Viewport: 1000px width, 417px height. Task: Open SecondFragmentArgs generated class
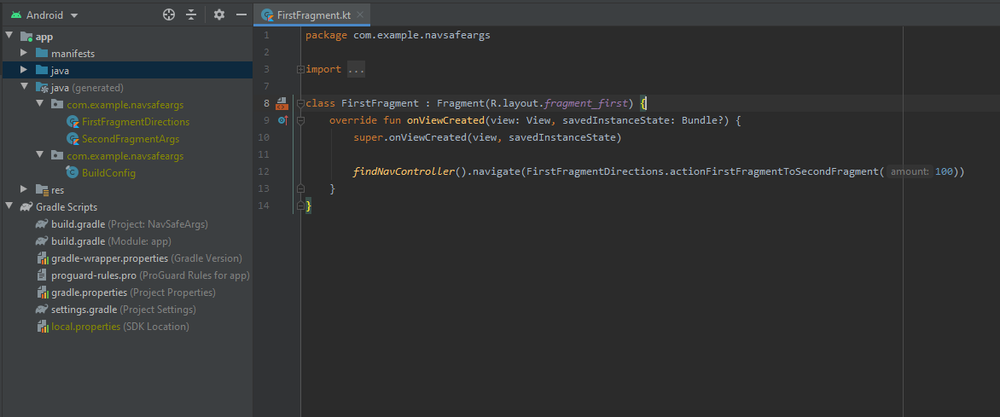click(135, 139)
